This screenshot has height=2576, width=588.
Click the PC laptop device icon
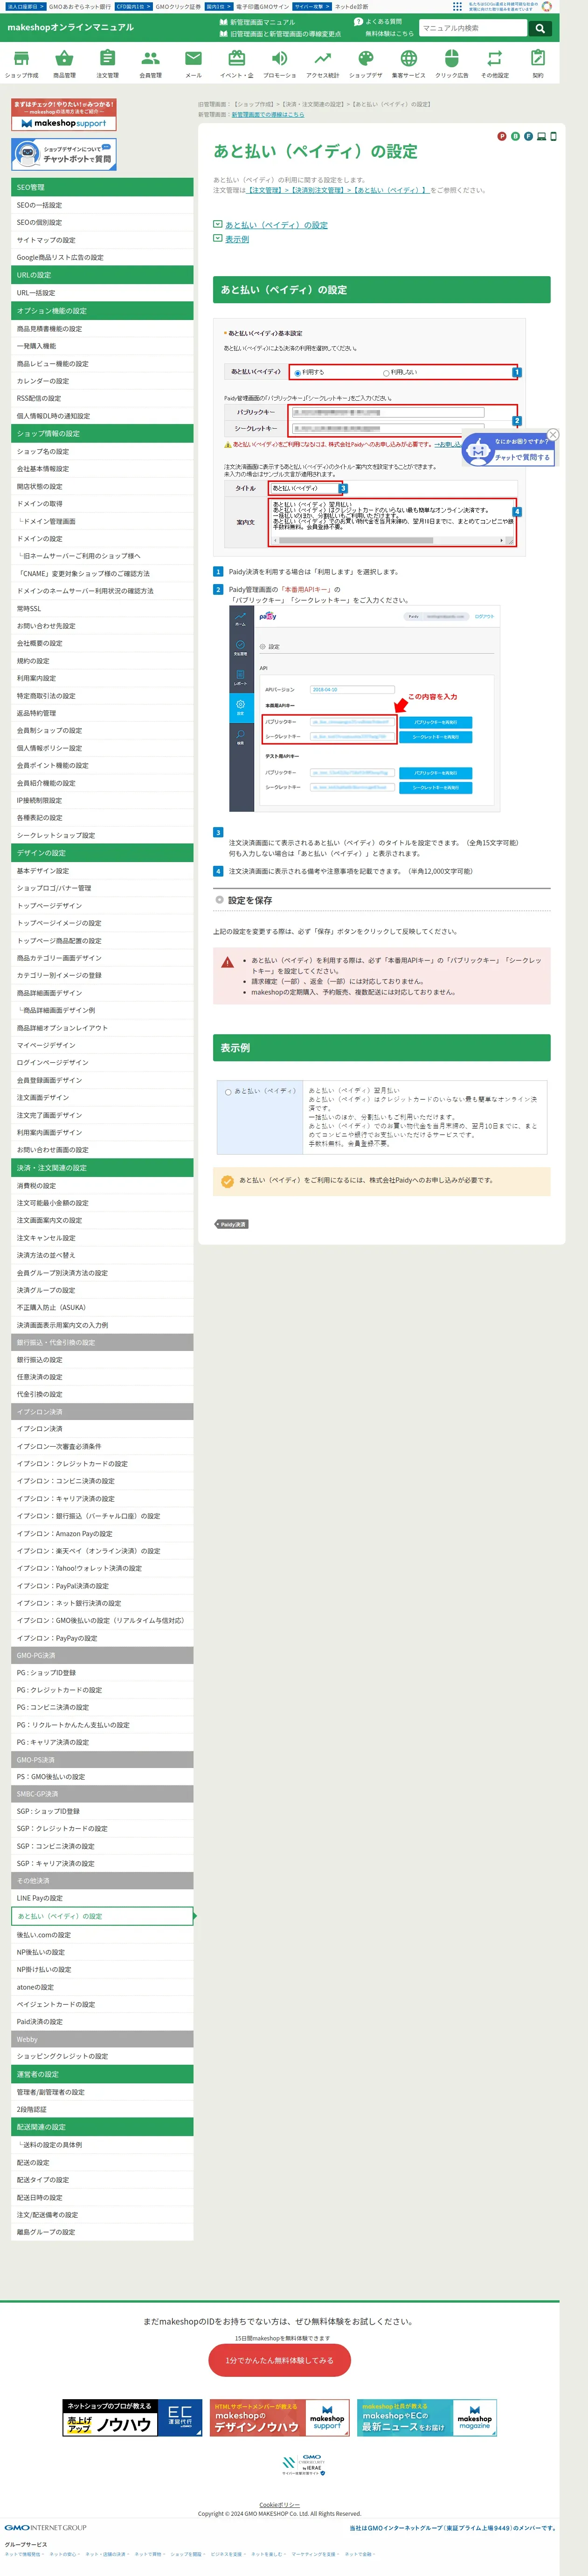coord(541,136)
